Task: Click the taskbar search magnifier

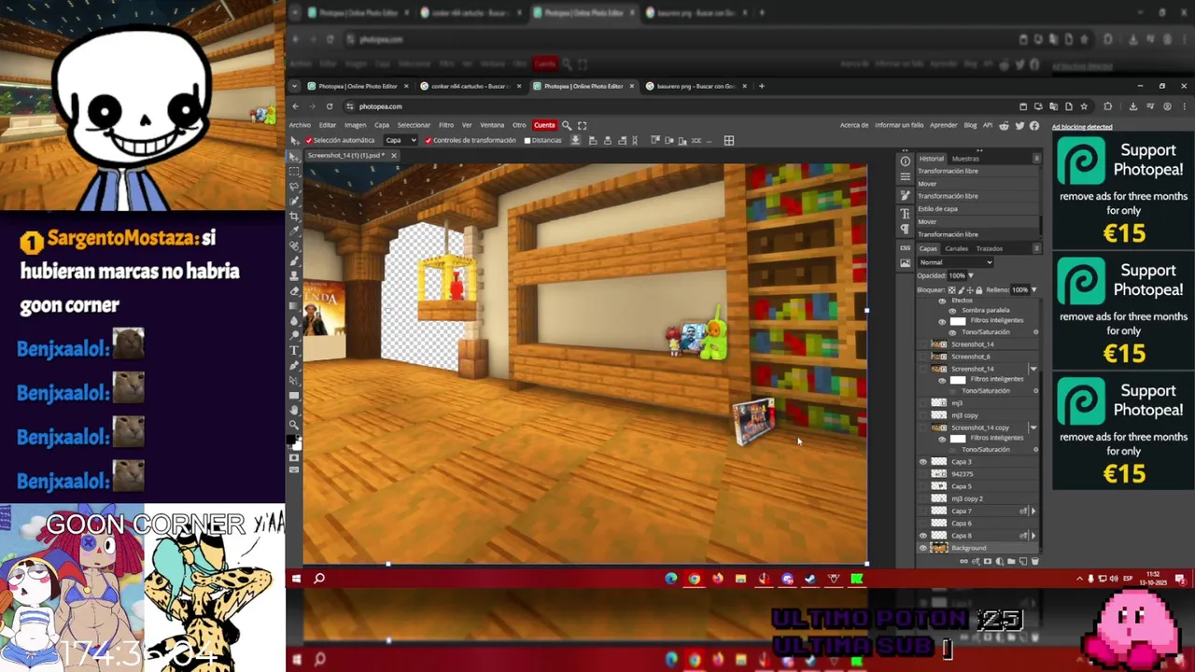Action: [x=319, y=579]
